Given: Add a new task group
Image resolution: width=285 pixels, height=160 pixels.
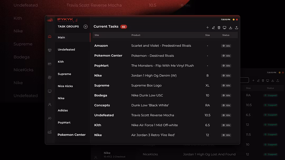Looking at the screenshot, I should click(x=85, y=27).
